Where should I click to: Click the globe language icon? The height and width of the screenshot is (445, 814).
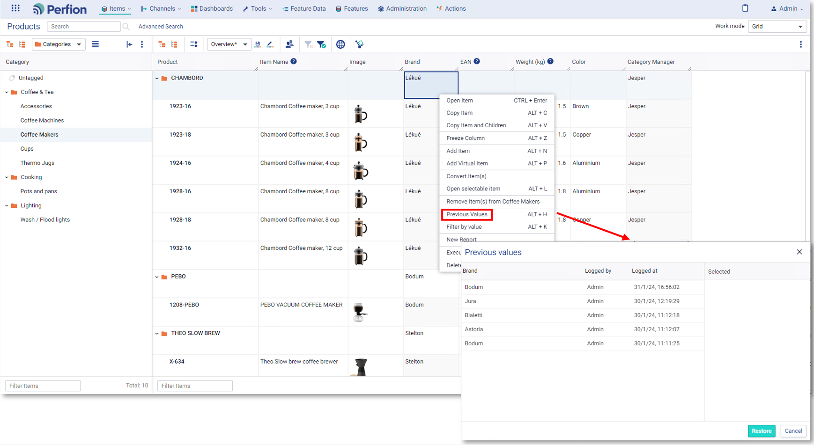pos(340,44)
